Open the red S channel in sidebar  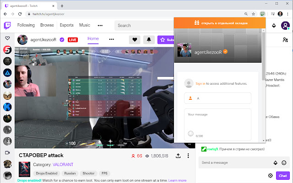click(7, 50)
